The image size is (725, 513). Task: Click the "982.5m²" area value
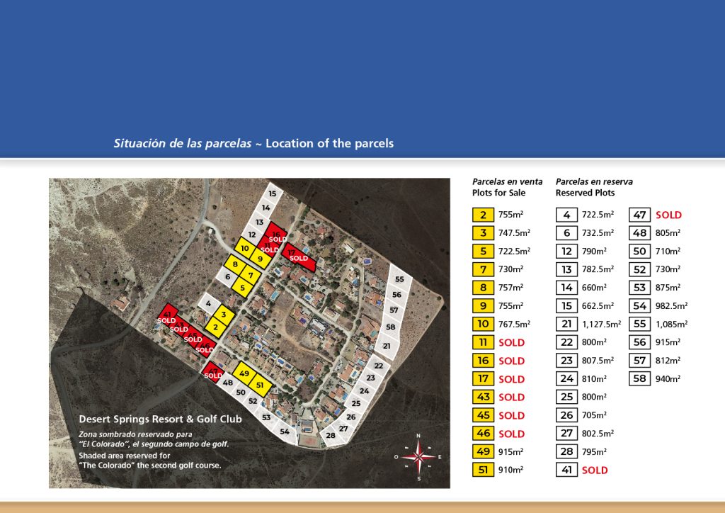click(x=671, y=306)
